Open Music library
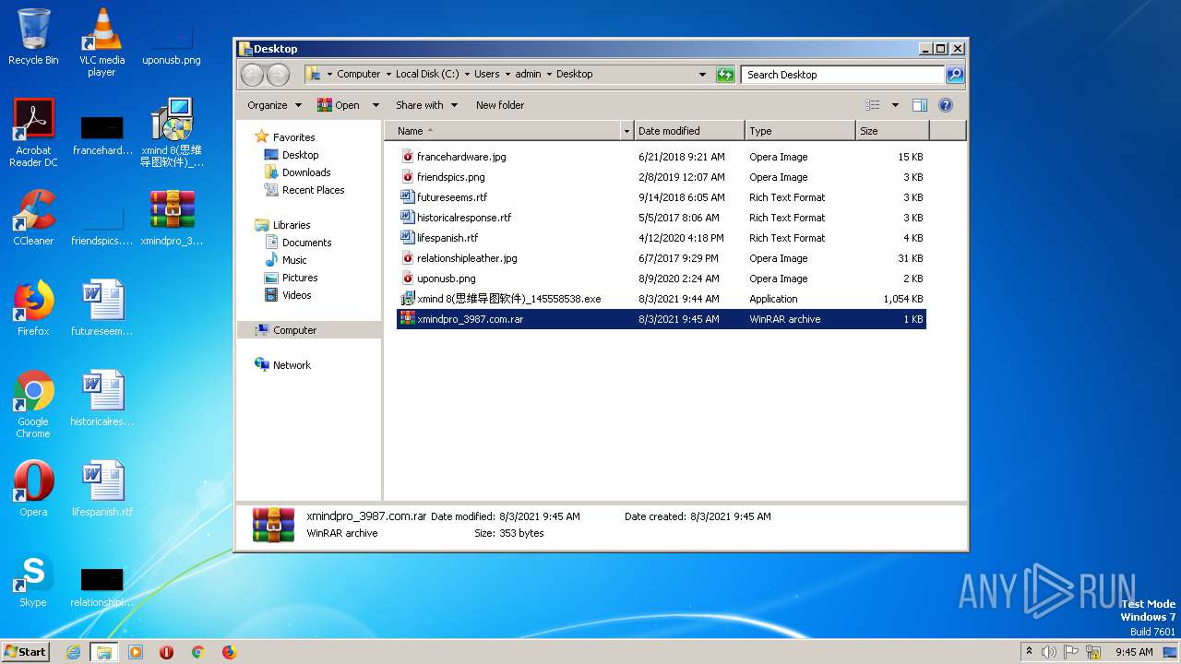The image size is (1181, 664). pos(294,260)
